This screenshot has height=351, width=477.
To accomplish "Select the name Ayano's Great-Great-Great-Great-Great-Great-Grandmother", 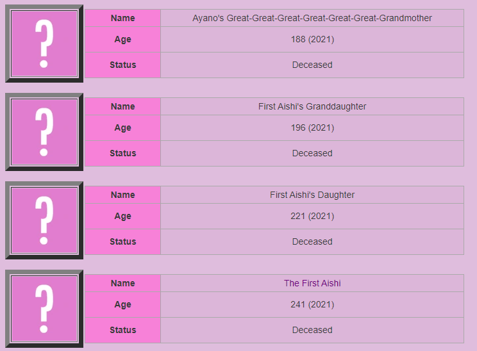I will point(312,18).
